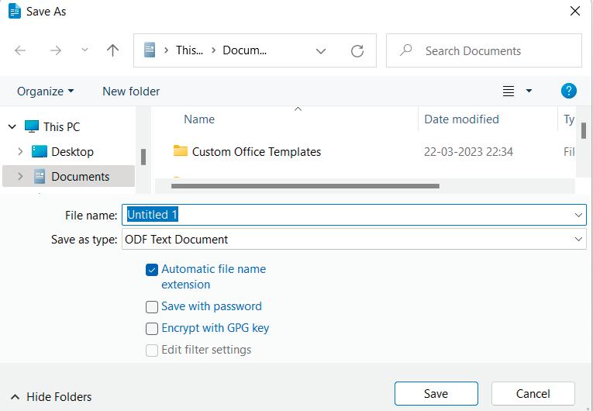
Task: Enable Save with password option
Action: point(152,307)
